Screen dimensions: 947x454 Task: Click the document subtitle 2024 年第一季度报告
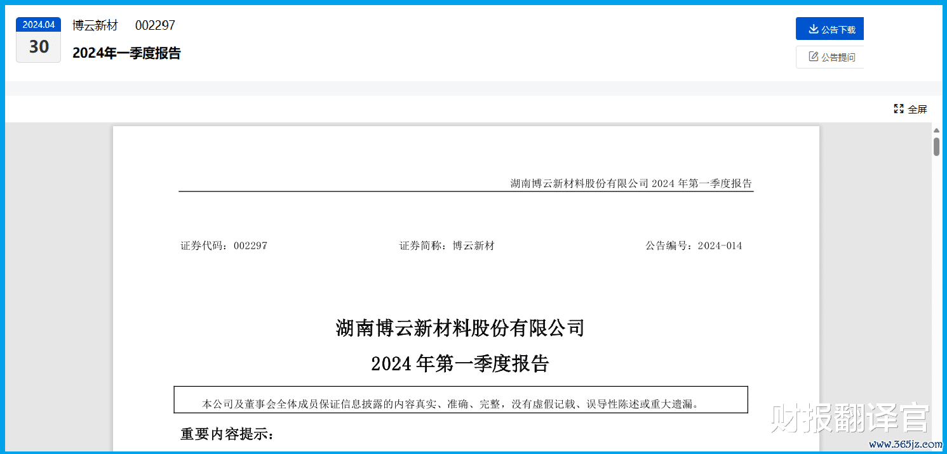tap(460, 364)
